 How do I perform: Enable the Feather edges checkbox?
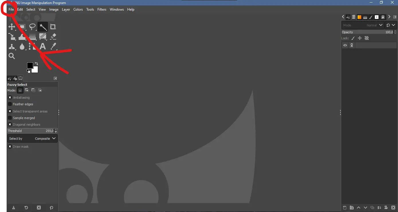click(10, 104)
